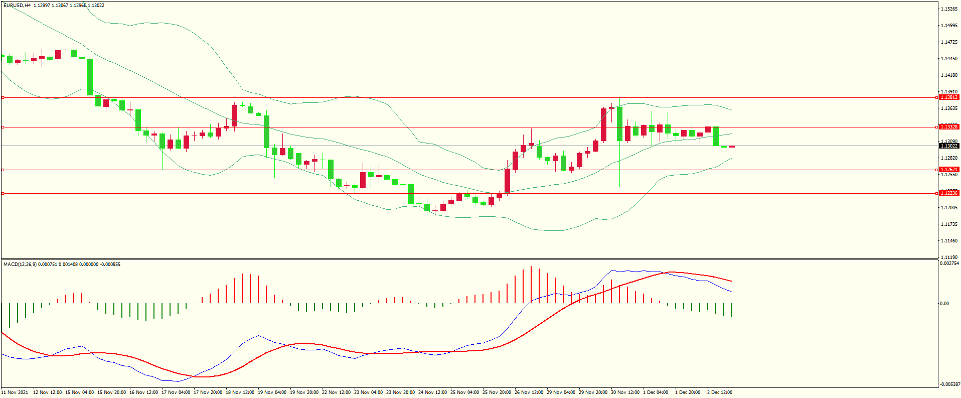Select the red 1.13328 price level tag

(x=949, y=127)
